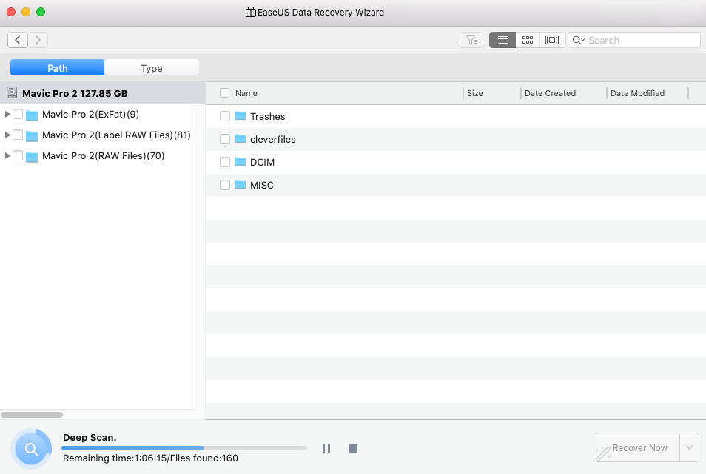Screen dimensions: 706x474
Task: Click the Trashes folder icon
Action: click(241, 116)
